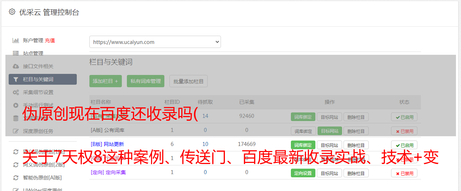Open the https://www.ucaiyun.com site dropdown
461x191 pixels.
pos(155,42)
